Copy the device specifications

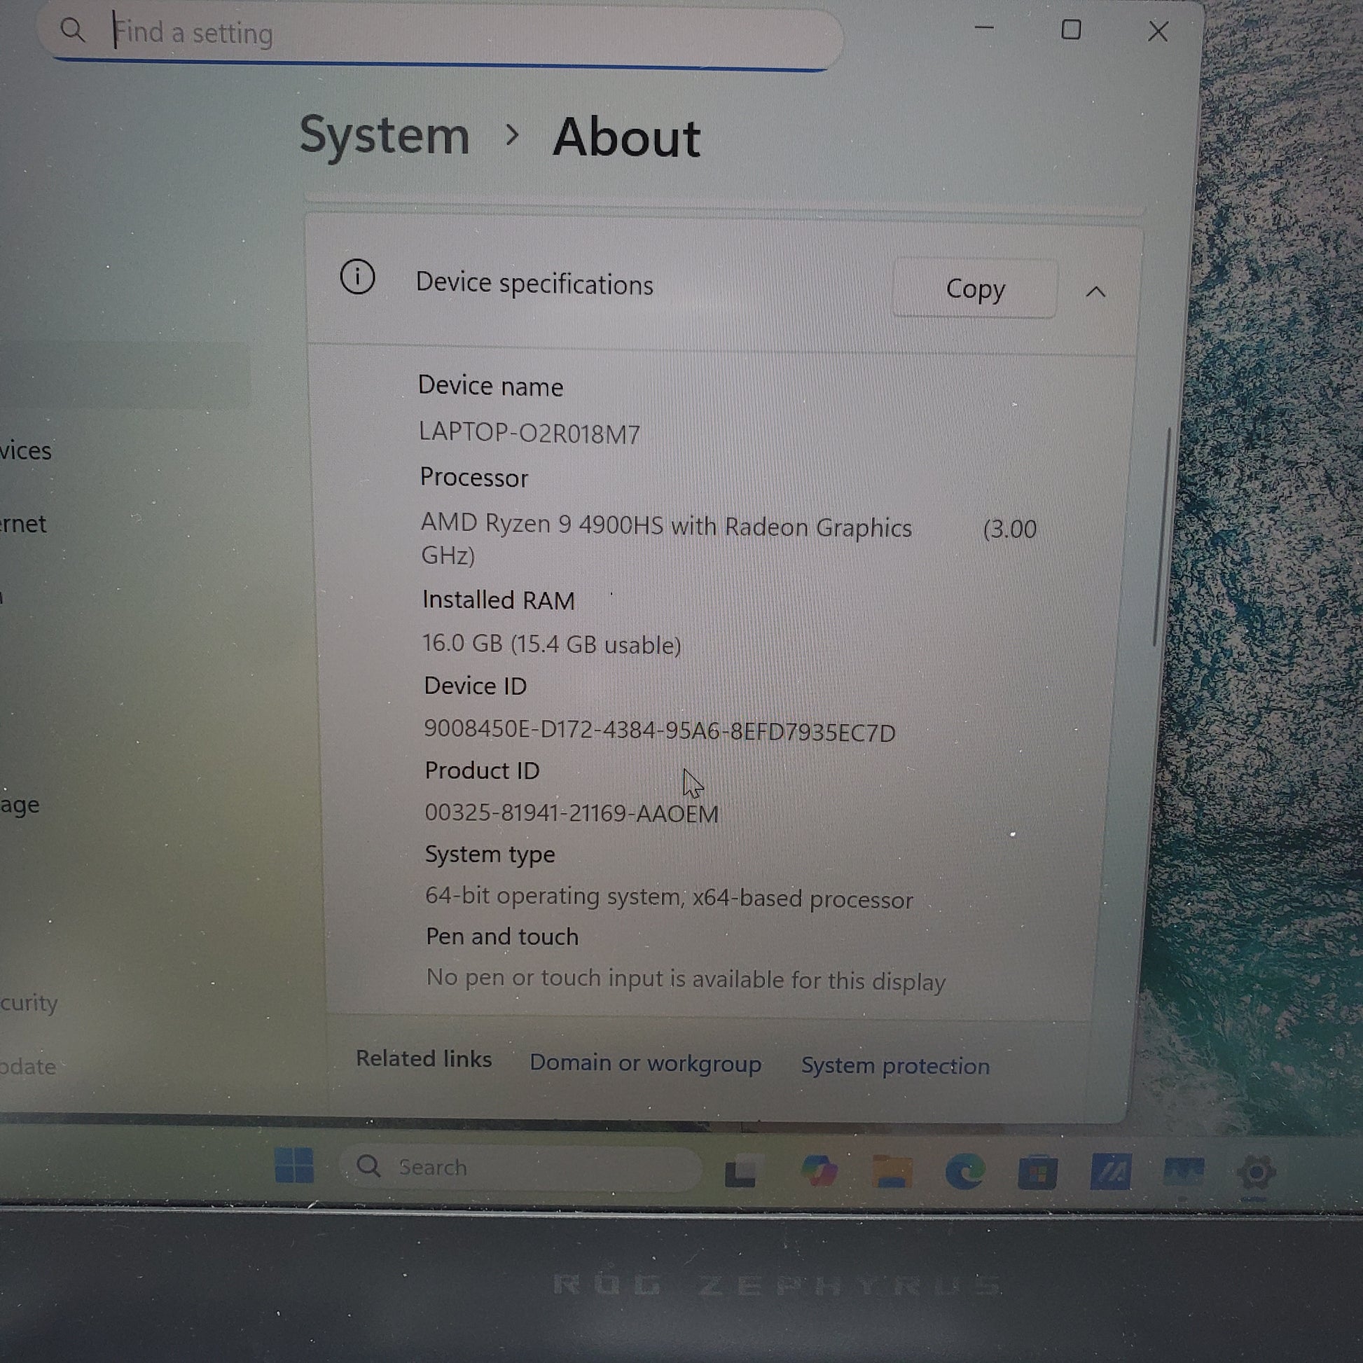point(974,289)
